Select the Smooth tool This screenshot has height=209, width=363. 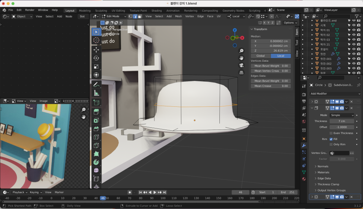[96, 170]
